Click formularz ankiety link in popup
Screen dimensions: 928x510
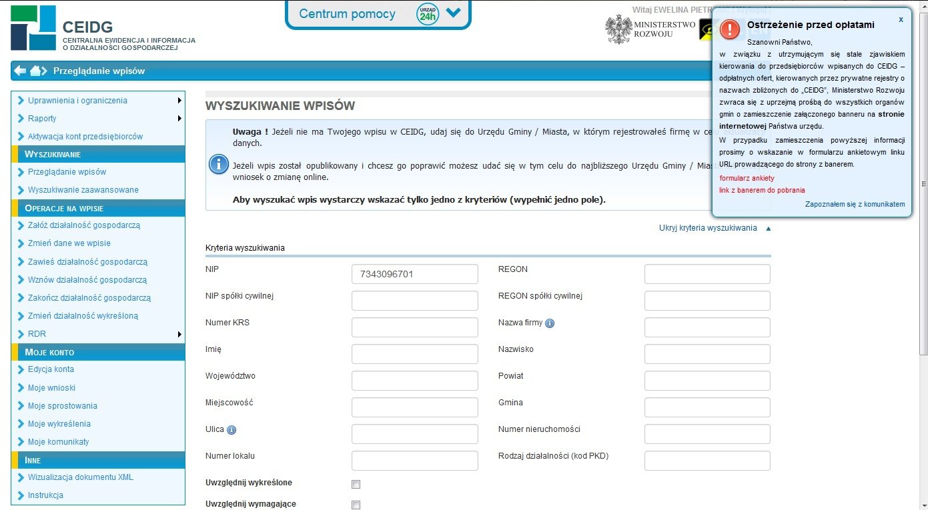[747, 179]
